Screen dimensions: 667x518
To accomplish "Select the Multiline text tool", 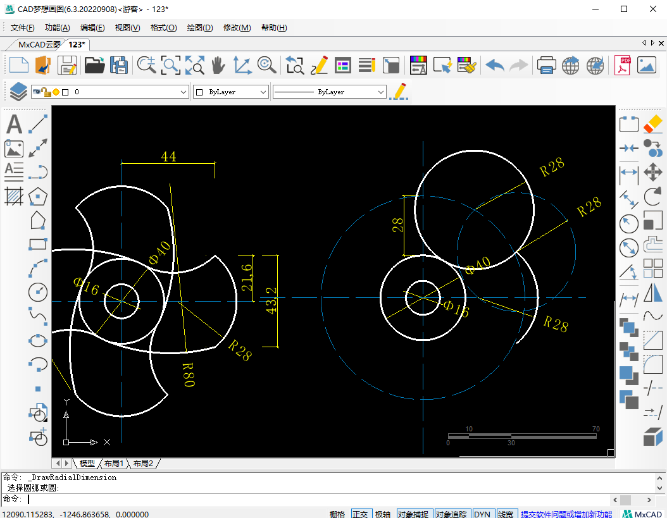I will 14,172.
